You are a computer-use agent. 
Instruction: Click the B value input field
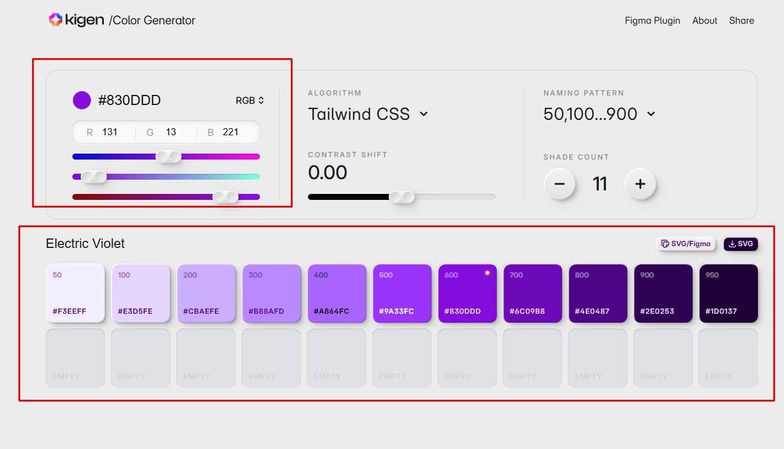coord(230,132)
